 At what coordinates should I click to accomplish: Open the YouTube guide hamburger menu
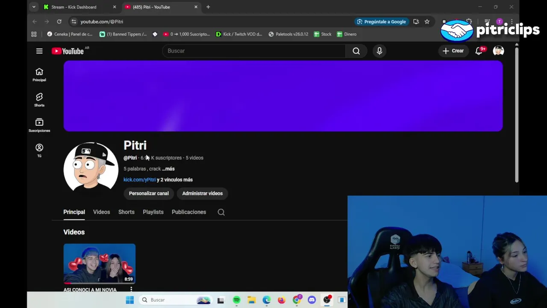click(x=39, y=51)
